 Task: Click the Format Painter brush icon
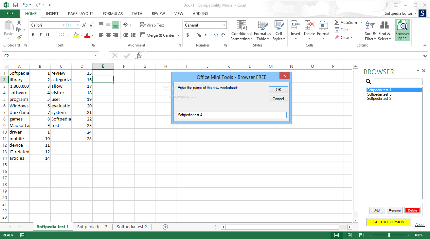pos(19,37)
